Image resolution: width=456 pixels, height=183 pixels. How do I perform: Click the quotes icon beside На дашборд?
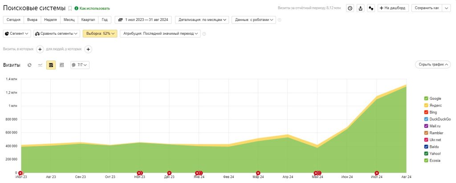[x=370, y=8]
